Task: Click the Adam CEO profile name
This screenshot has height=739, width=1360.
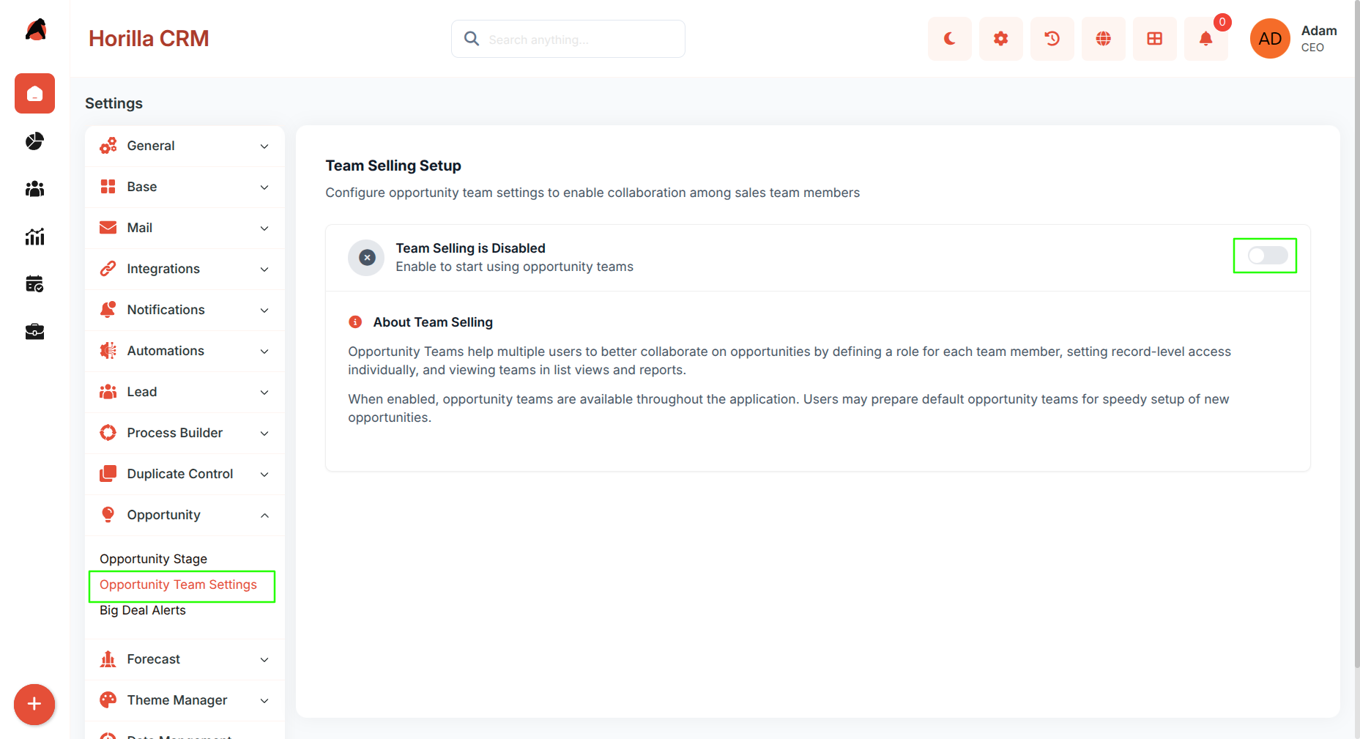Action: [1318, 39]
